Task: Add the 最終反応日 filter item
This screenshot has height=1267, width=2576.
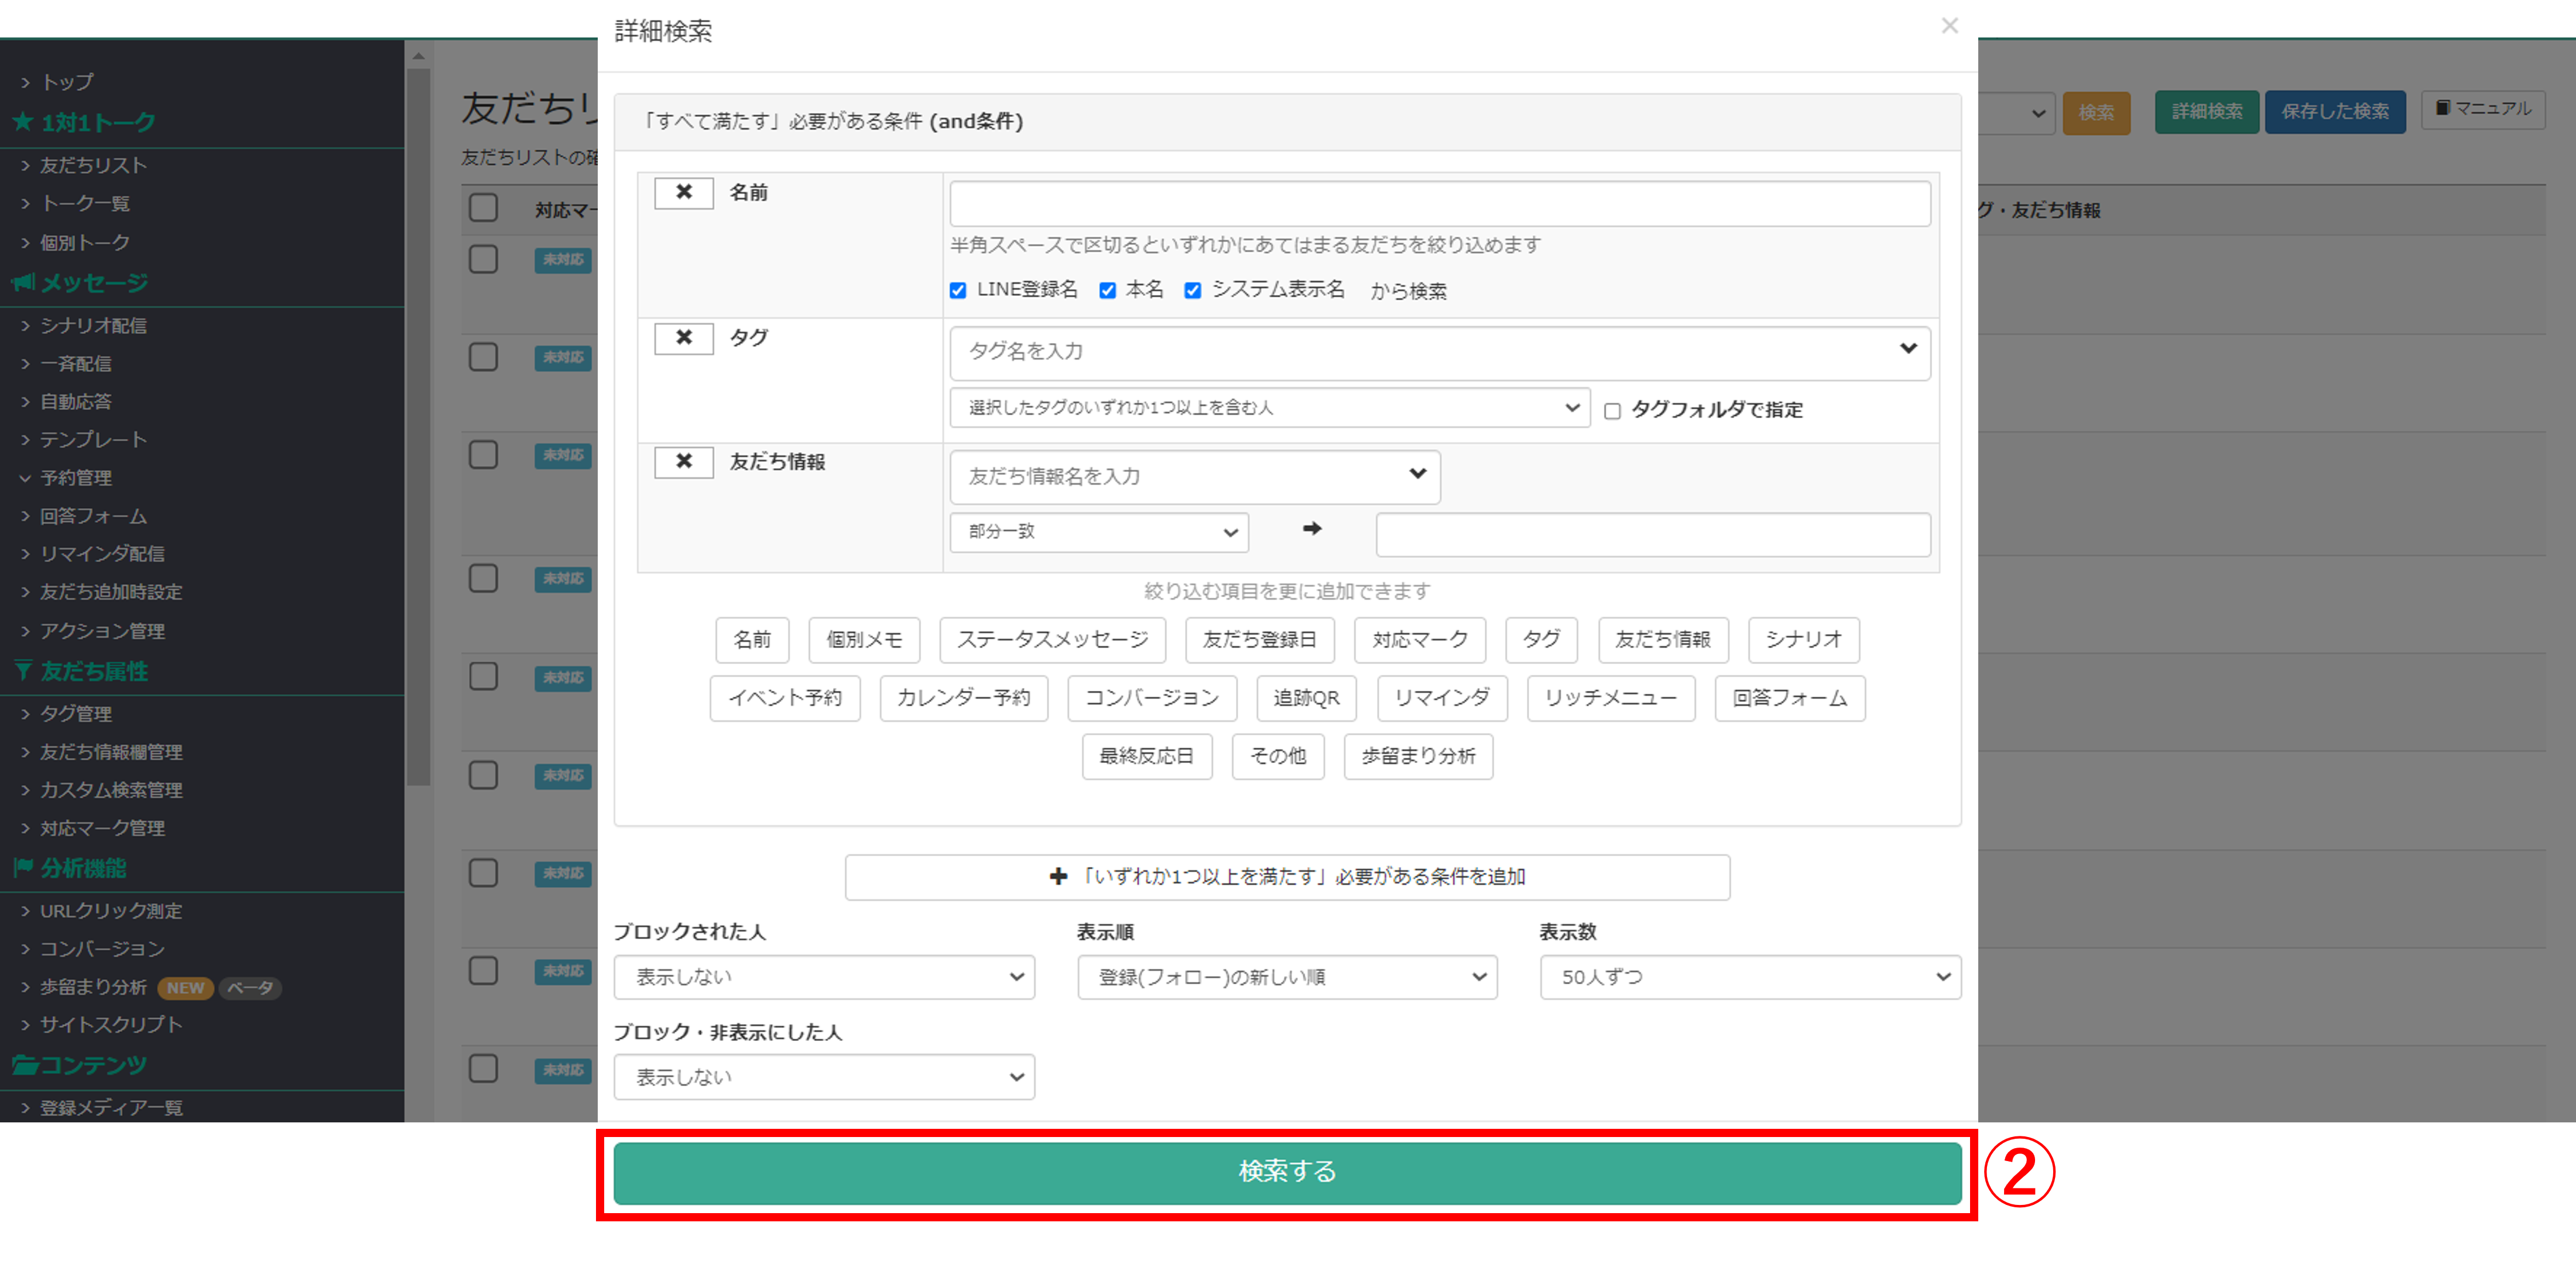Action: pos(1146,756)
